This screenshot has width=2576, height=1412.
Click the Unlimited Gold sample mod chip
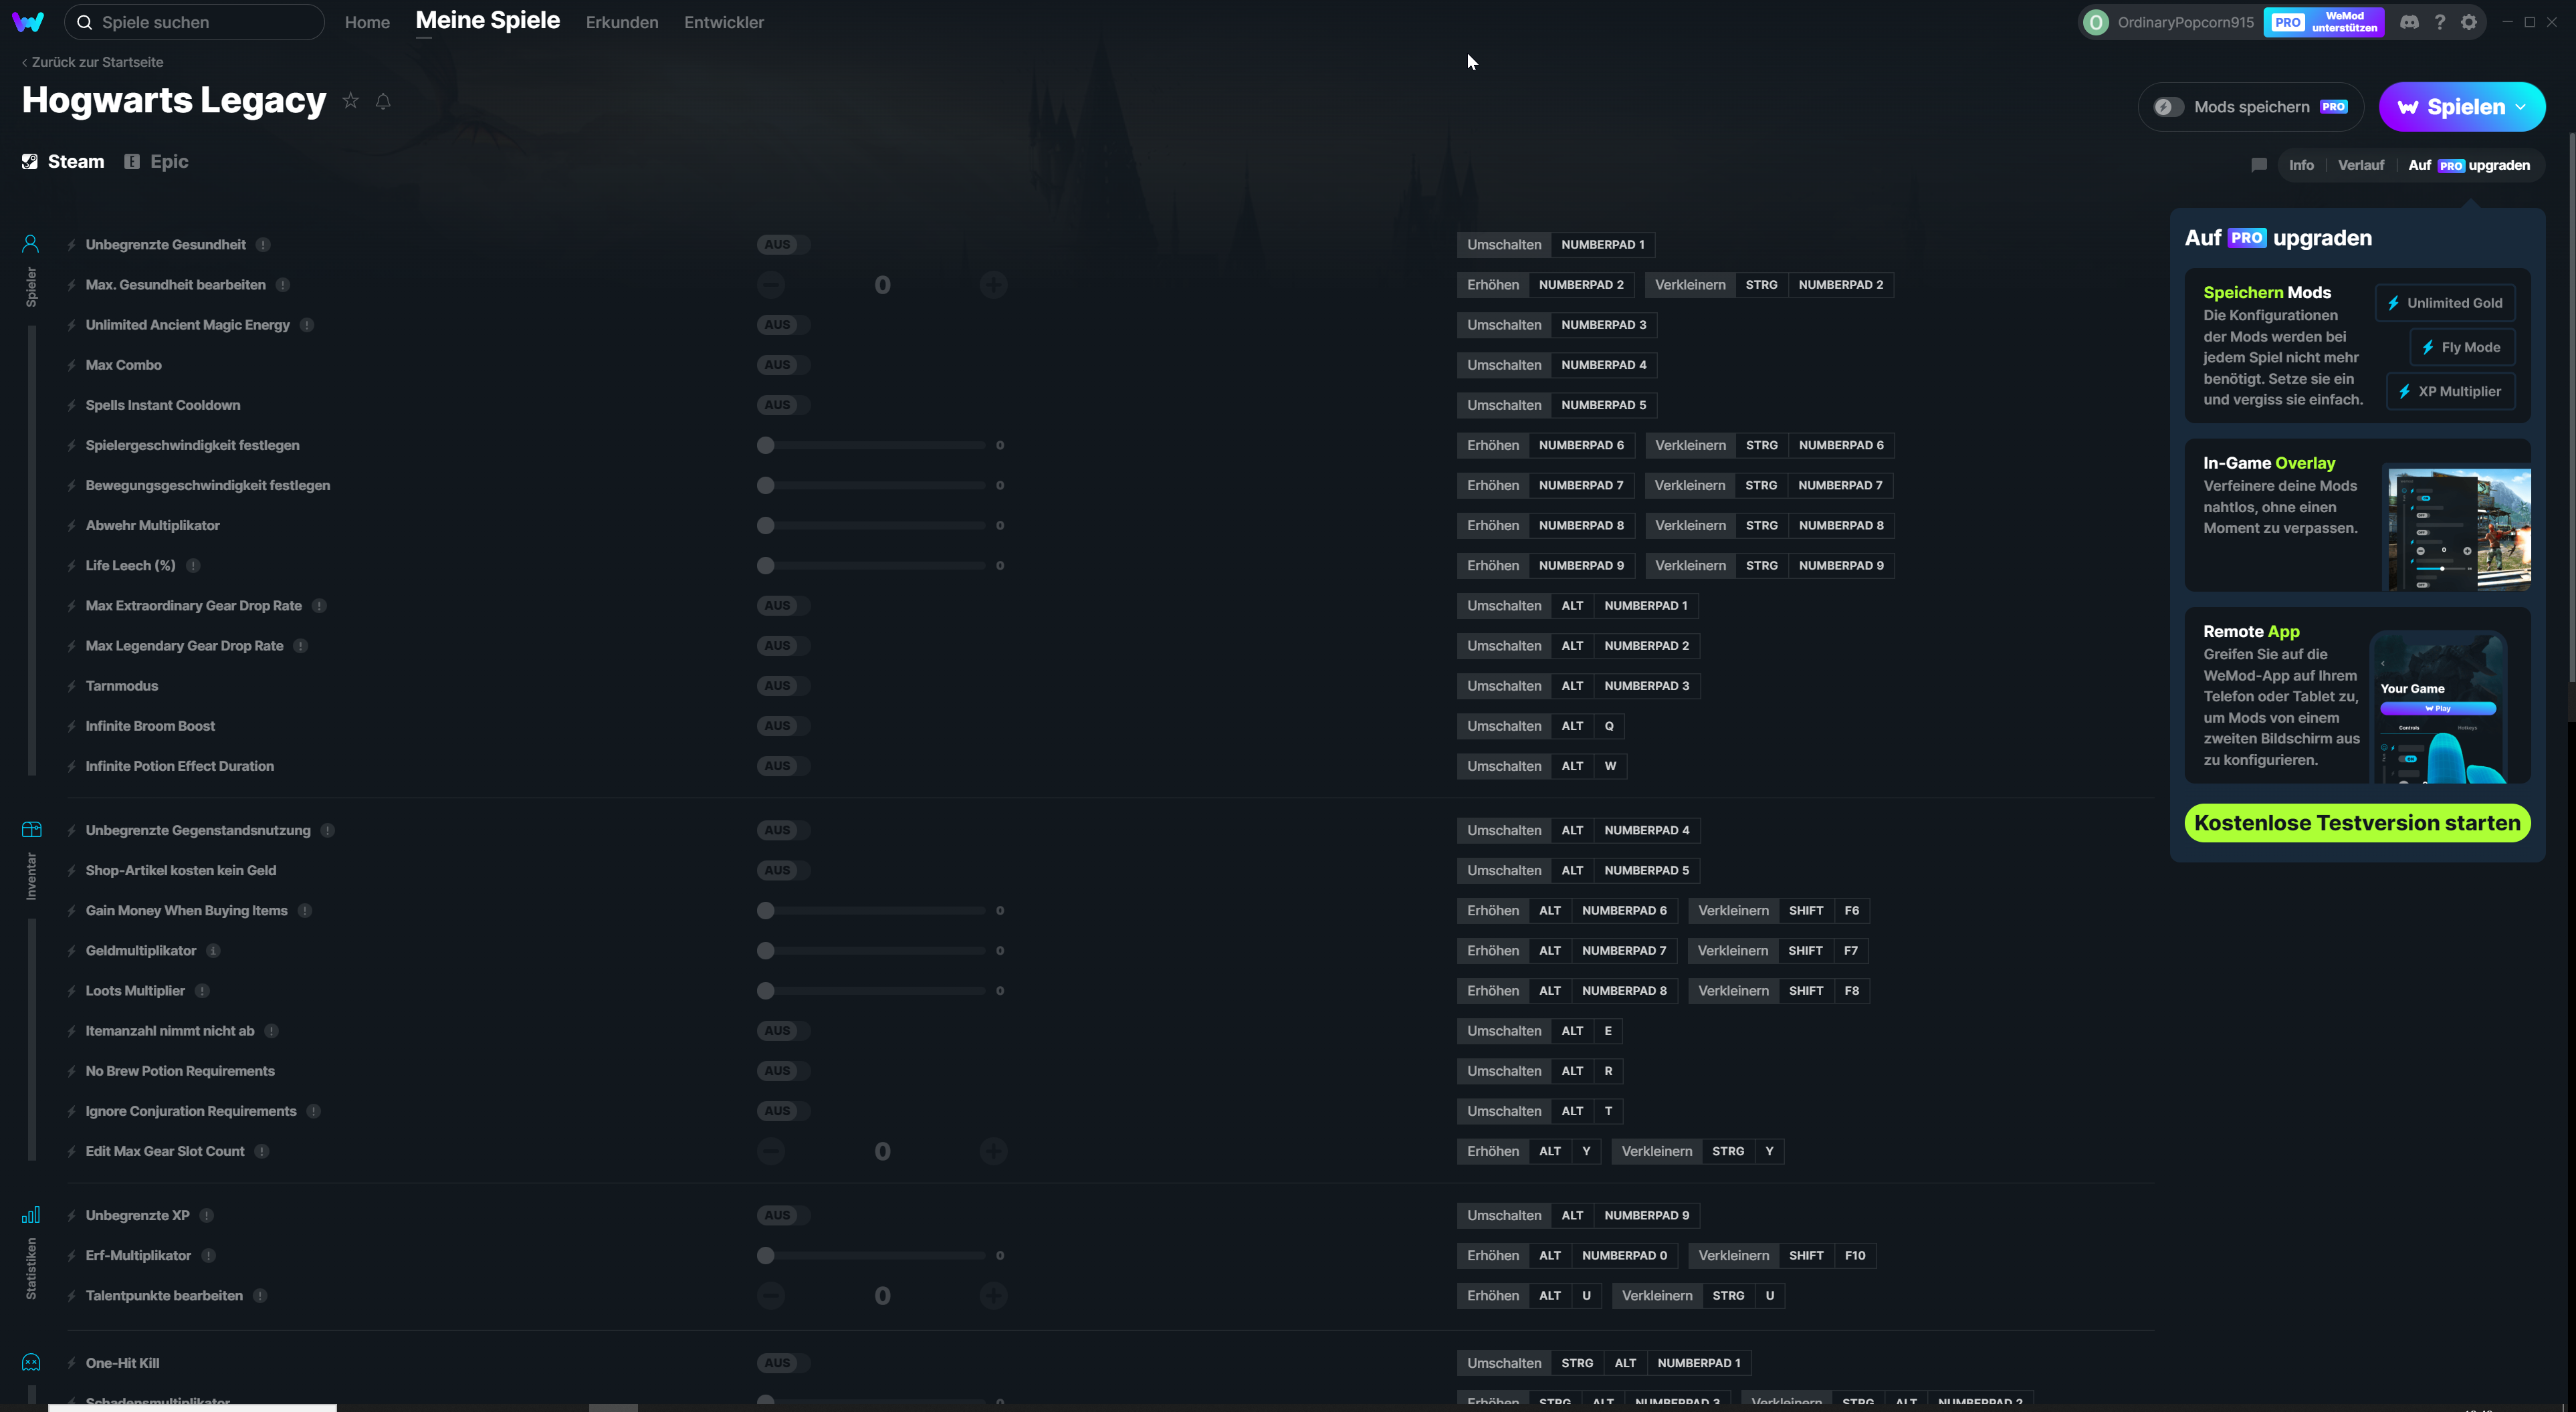pyautogui.click(x=2445, y=303)
